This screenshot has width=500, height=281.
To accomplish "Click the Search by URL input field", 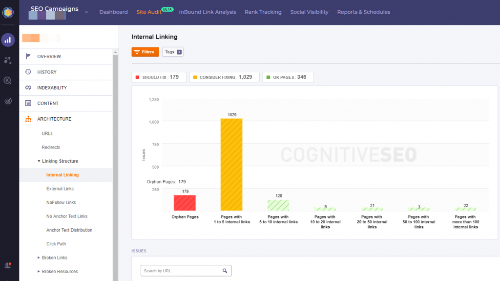I will point(181,271).
